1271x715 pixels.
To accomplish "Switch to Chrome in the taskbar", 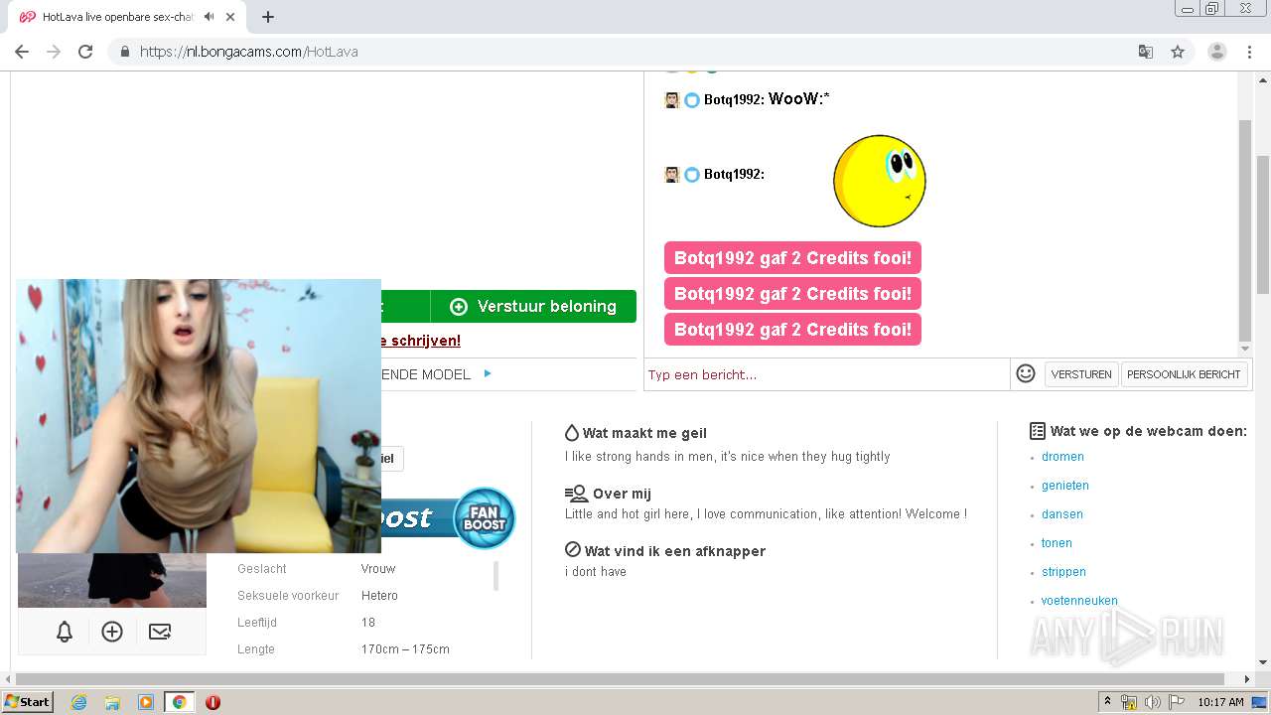I will tap(179, 702).
